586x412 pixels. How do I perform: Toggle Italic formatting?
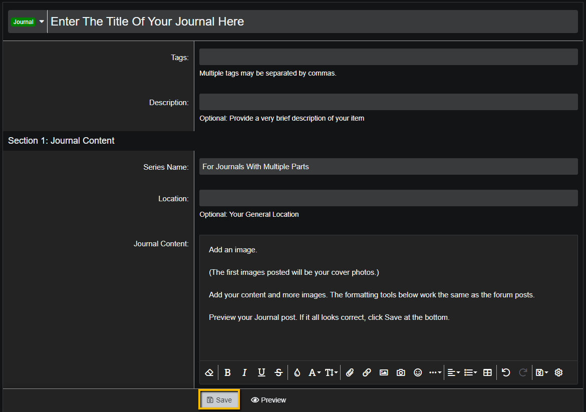click(x=244, y=372)
